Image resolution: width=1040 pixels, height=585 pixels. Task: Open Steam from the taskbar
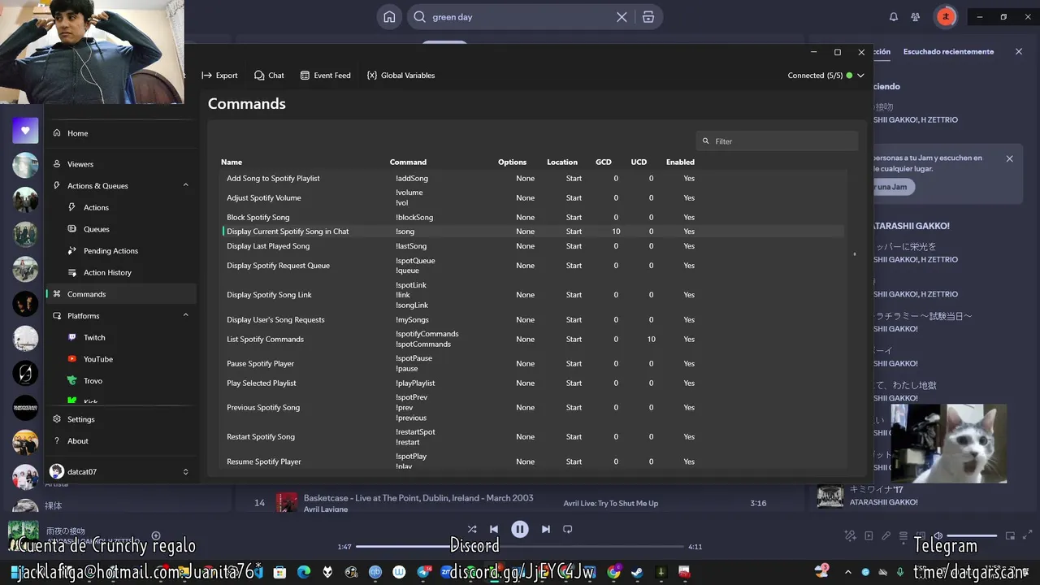click(637, 572)
